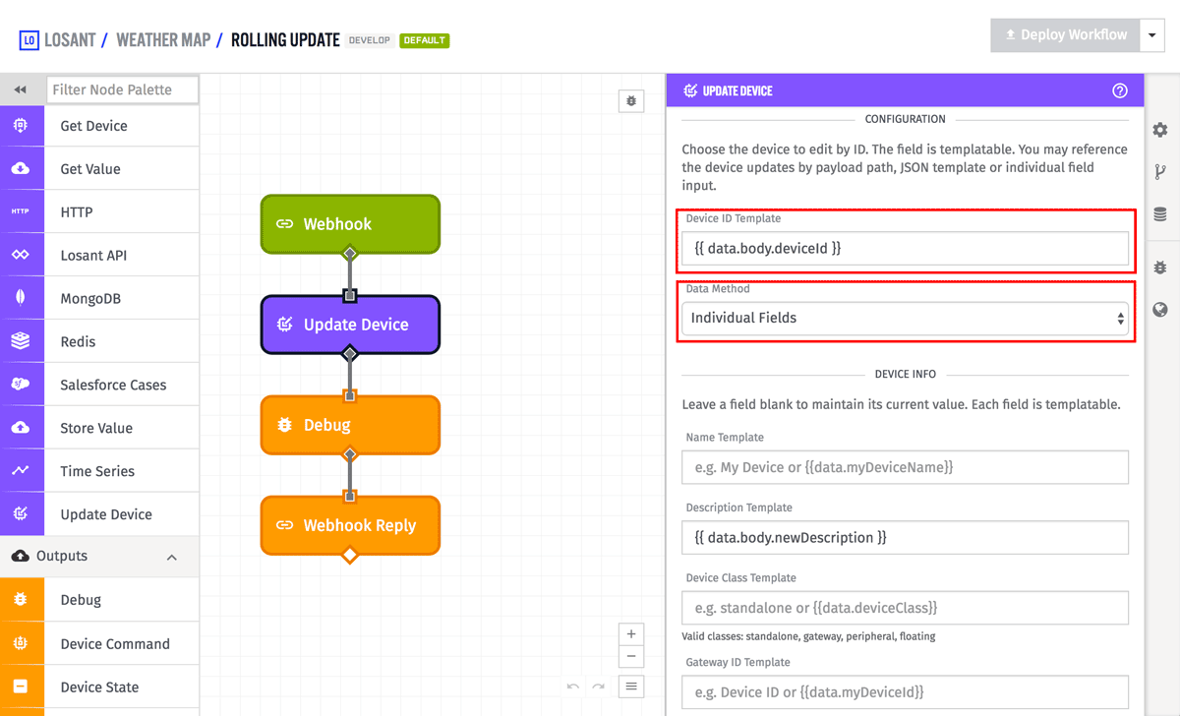The image size is (1180, 716).
Task: Open storage database icon in right sidebar
Action: coord(1160,214)
